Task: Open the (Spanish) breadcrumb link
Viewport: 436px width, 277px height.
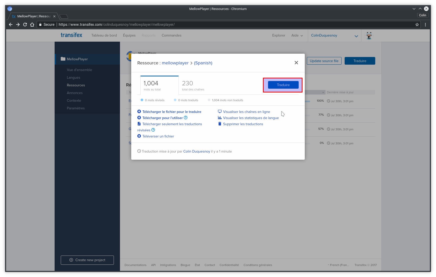Action: coord(203,63)
